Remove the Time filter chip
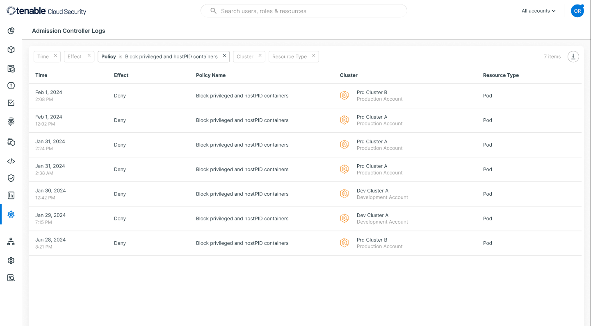The height and width of the screenshot is (326, 591). point(56,56)
